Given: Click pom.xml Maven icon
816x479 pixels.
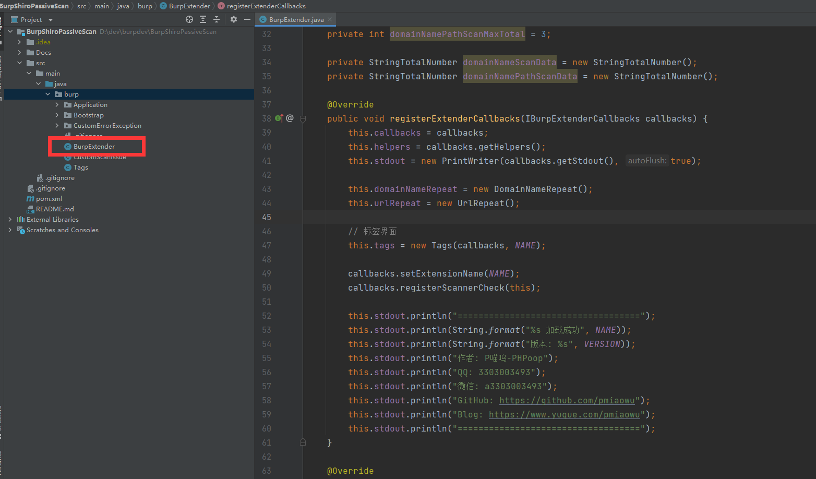Looking at the screenshot, I should coord(30,199).
